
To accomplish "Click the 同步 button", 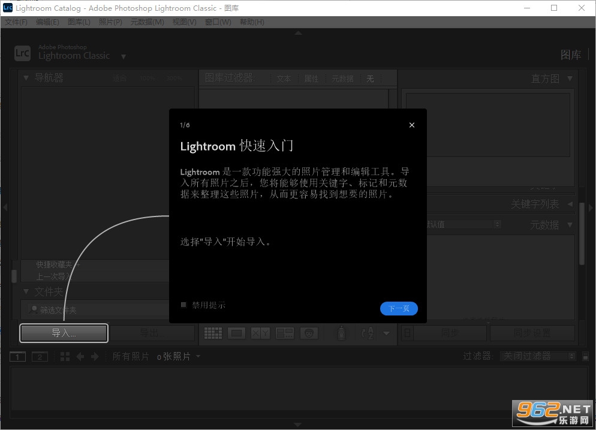I will (450, 333).
